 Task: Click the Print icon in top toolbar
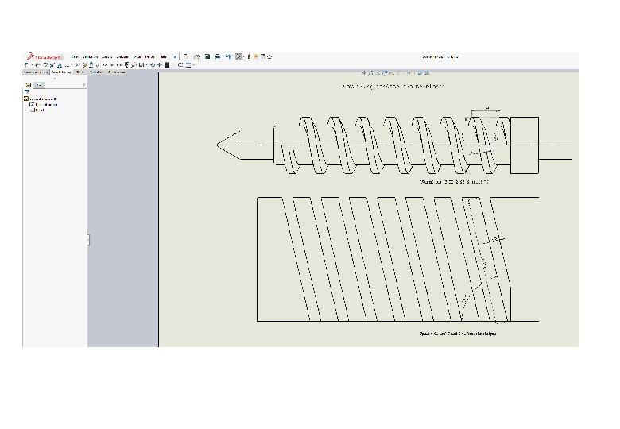click(x=218, y=57)
